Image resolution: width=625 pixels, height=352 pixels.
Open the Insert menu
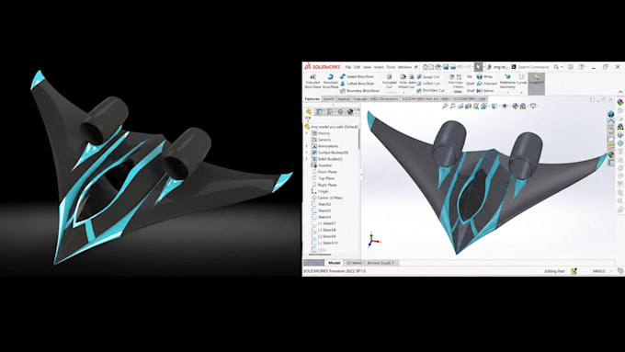[x=379, y=67]
